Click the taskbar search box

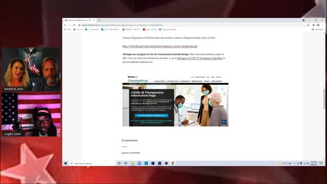pos(92,164)
